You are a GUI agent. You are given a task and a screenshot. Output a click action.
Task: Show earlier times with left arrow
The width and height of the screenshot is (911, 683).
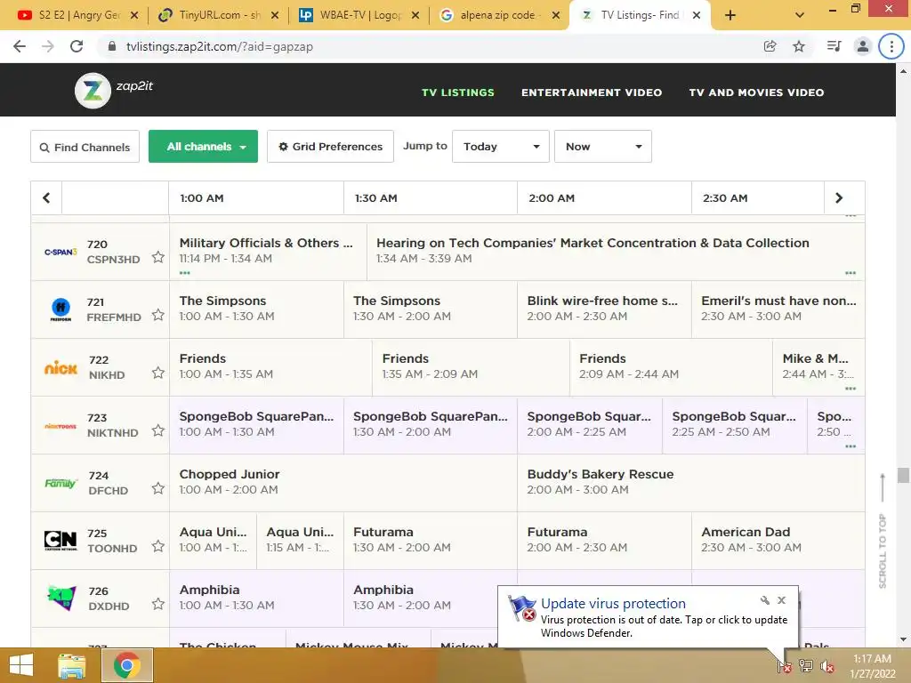point(46,198)
